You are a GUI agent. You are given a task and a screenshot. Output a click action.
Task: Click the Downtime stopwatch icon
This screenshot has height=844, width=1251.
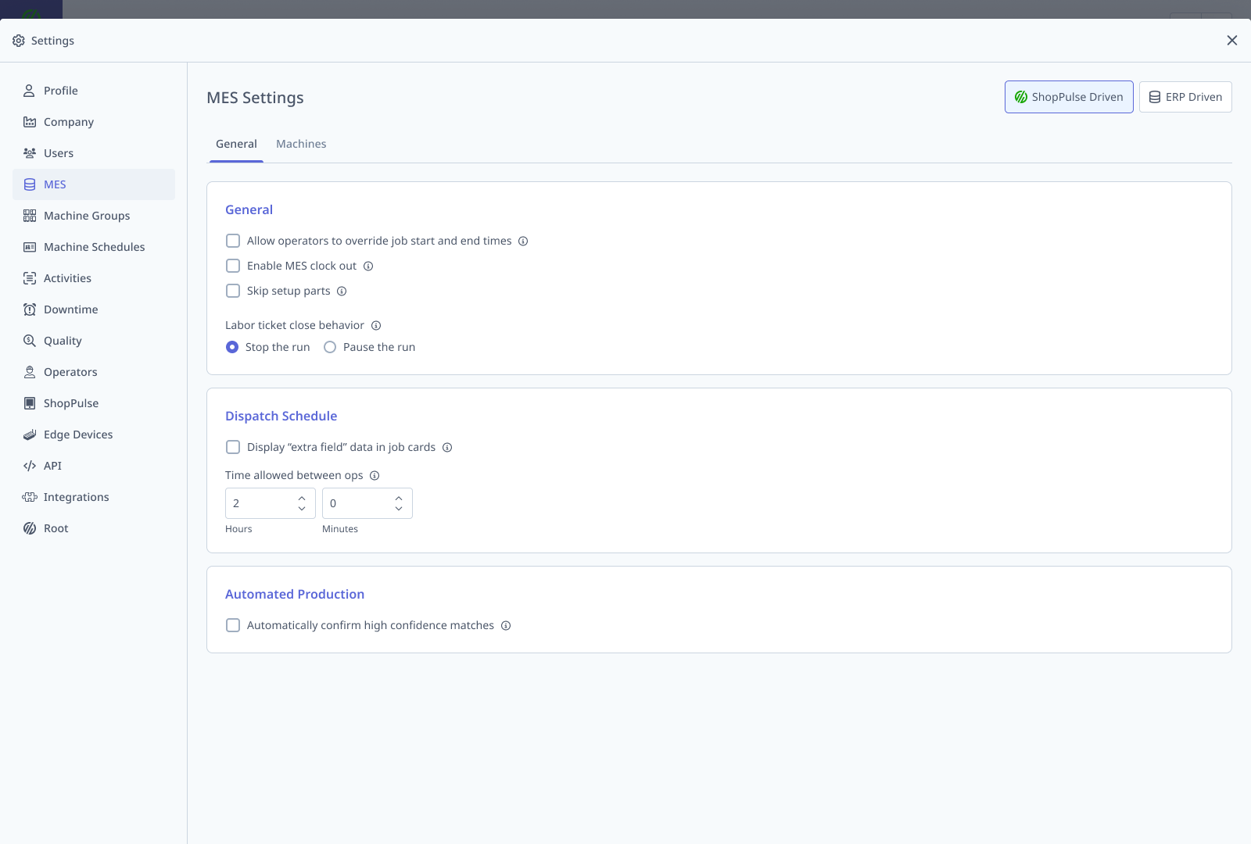[29, 309]
